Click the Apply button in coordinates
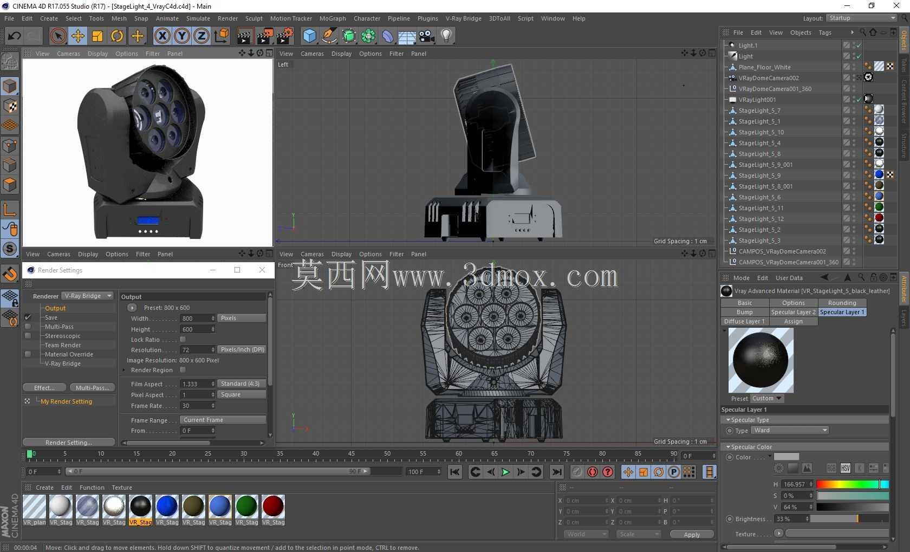Viewport: 910px width, 552px height. coord(692,535)
